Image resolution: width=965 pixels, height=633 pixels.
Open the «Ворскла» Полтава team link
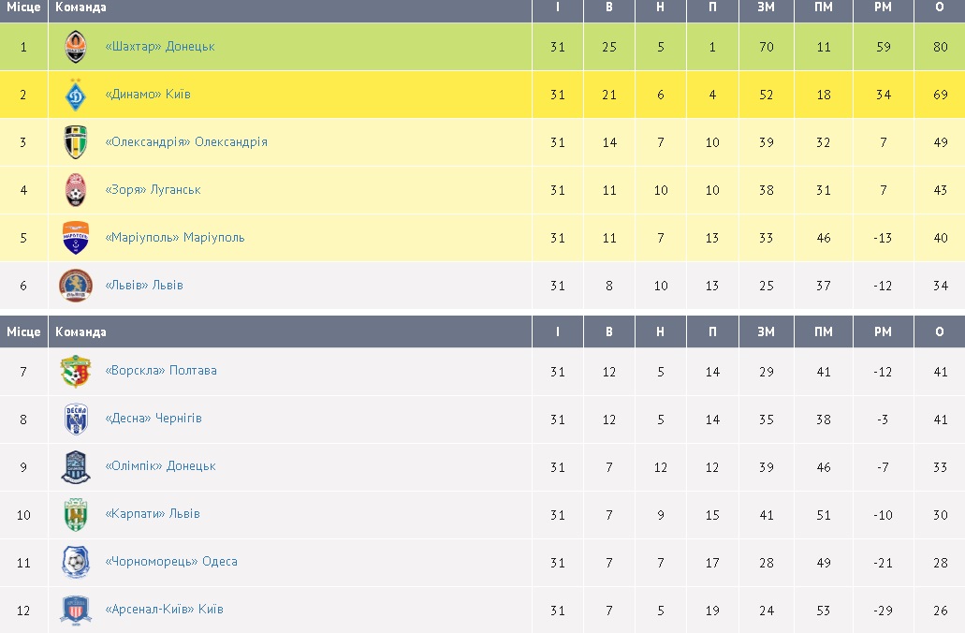pyautogui.click(x=161, y=371)
